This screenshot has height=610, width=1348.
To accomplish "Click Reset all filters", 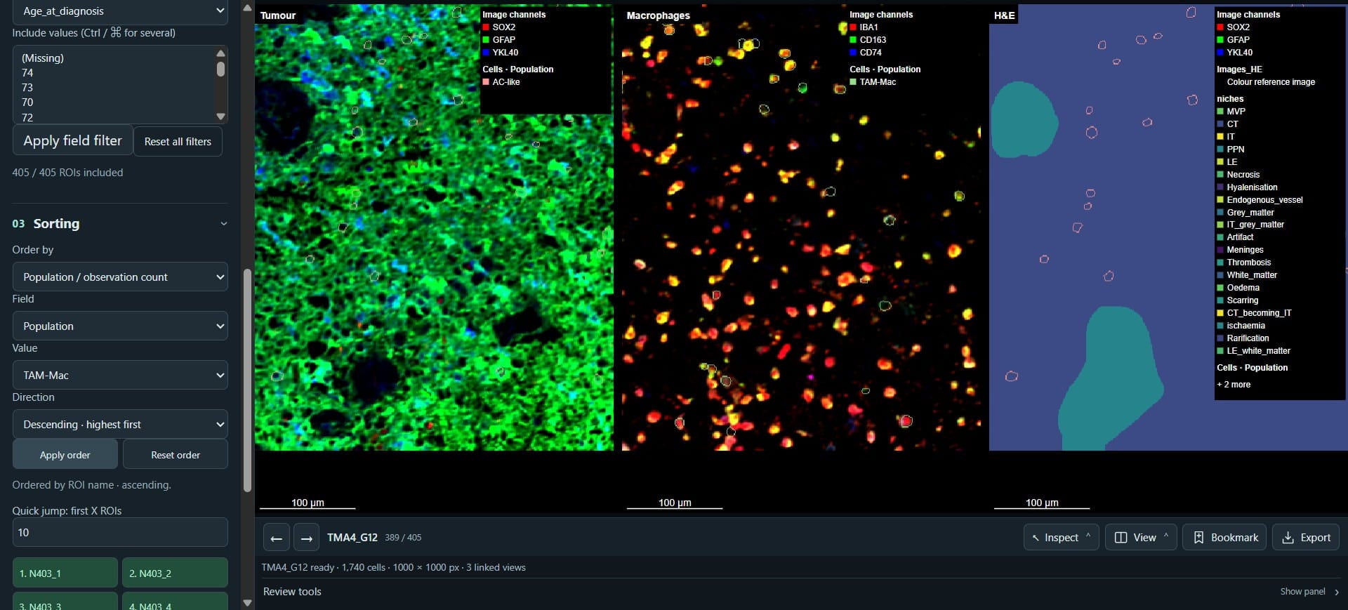I will [x=178, y=141].
